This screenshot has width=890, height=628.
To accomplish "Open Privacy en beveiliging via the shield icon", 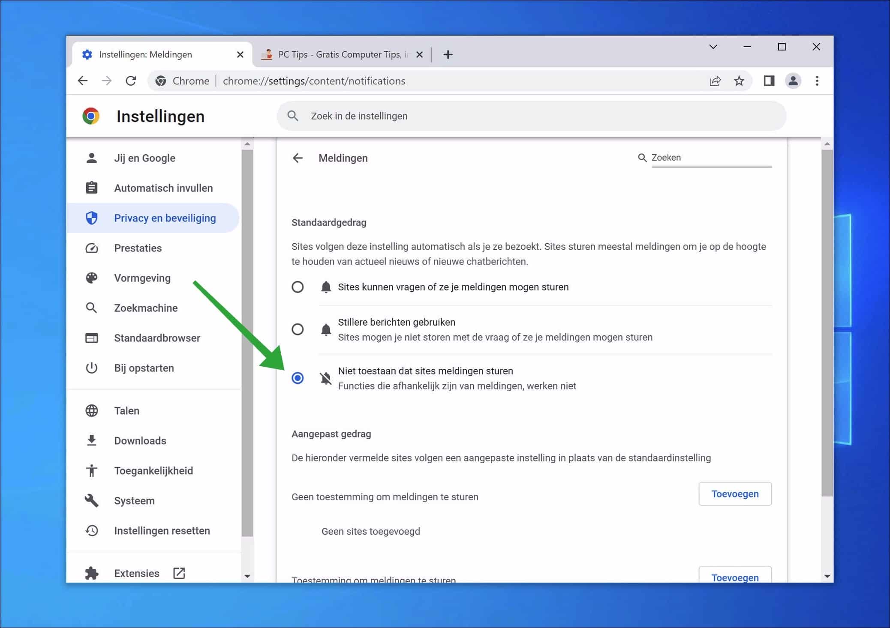I will click(92, 218).
